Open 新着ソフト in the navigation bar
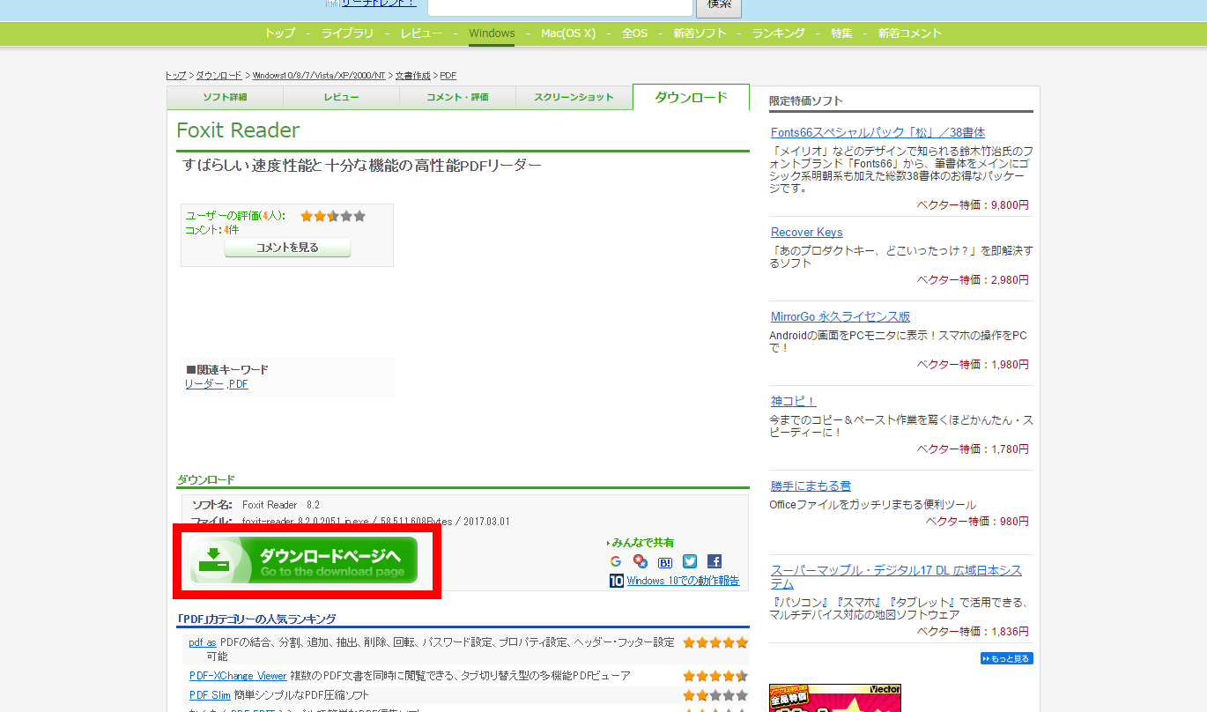Image resolution: width=1207 pixels, height=712 pixels. pyautogui.click(x=700, y=33)
